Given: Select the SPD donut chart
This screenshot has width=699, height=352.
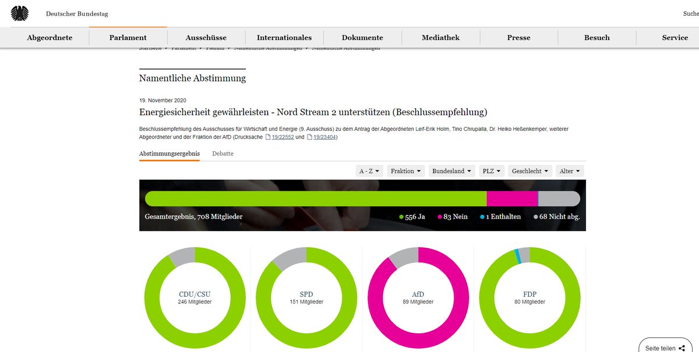Looking at the screenshot, I should tap(306, 297).
